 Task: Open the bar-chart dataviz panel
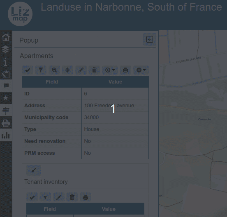[x=6, y=135]
